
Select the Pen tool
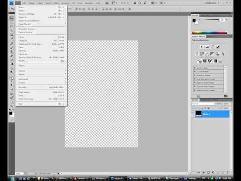(12, 77)
